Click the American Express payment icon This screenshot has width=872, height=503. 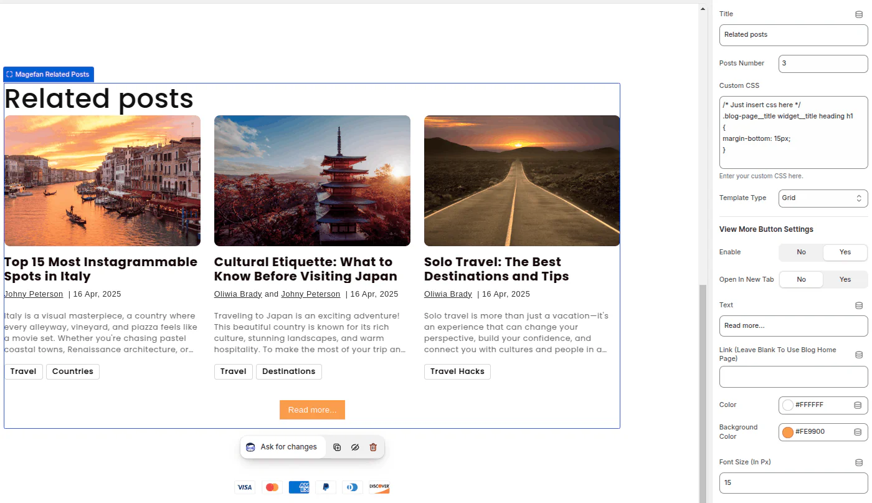point(299,487)
